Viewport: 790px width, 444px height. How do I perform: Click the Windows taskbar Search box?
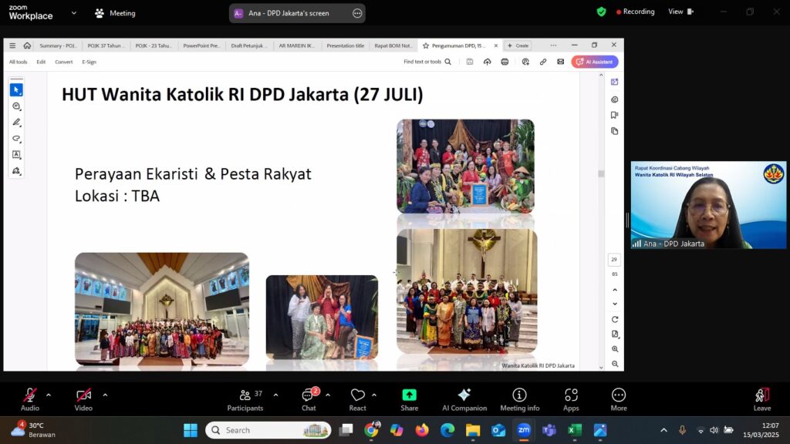[268, 430]
